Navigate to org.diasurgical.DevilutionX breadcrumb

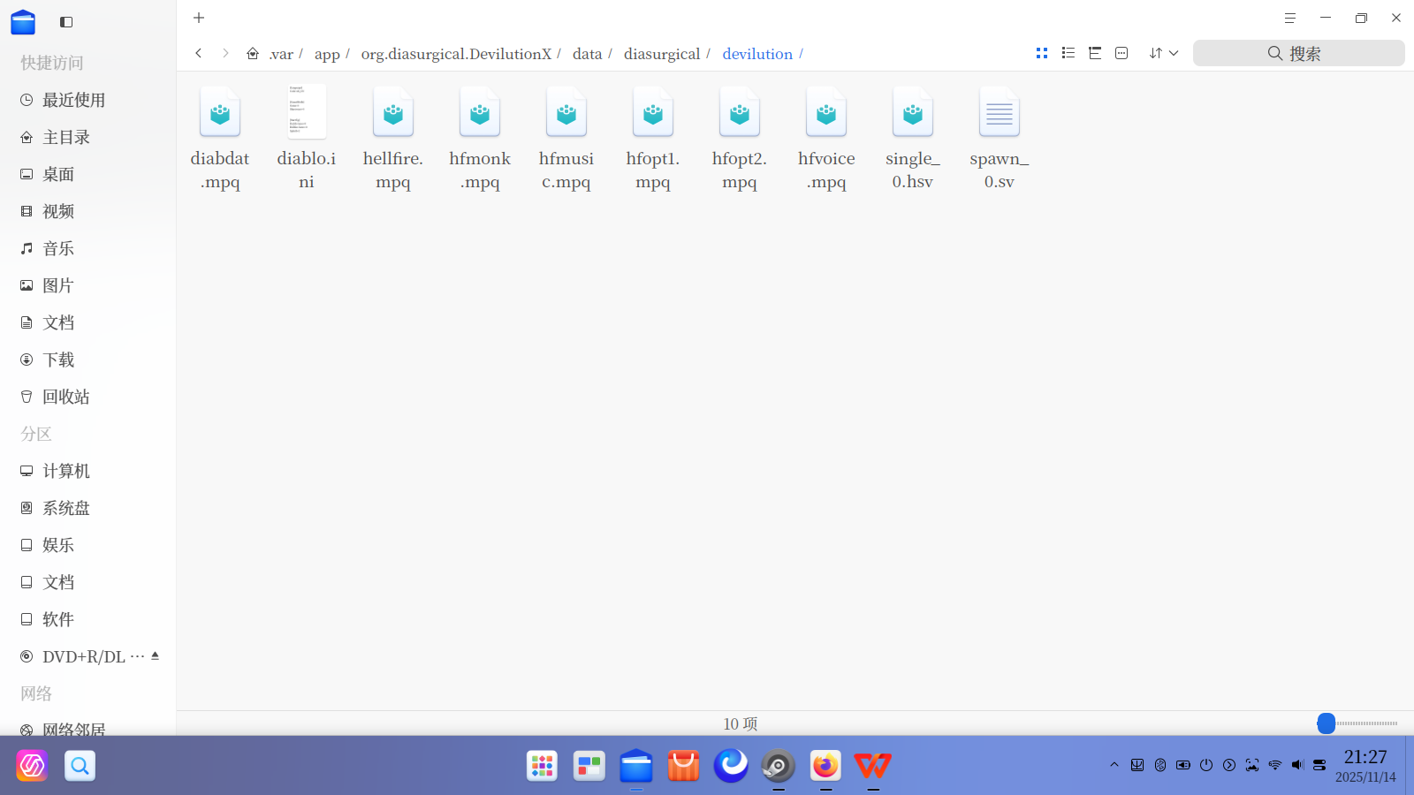pos(456,54)
